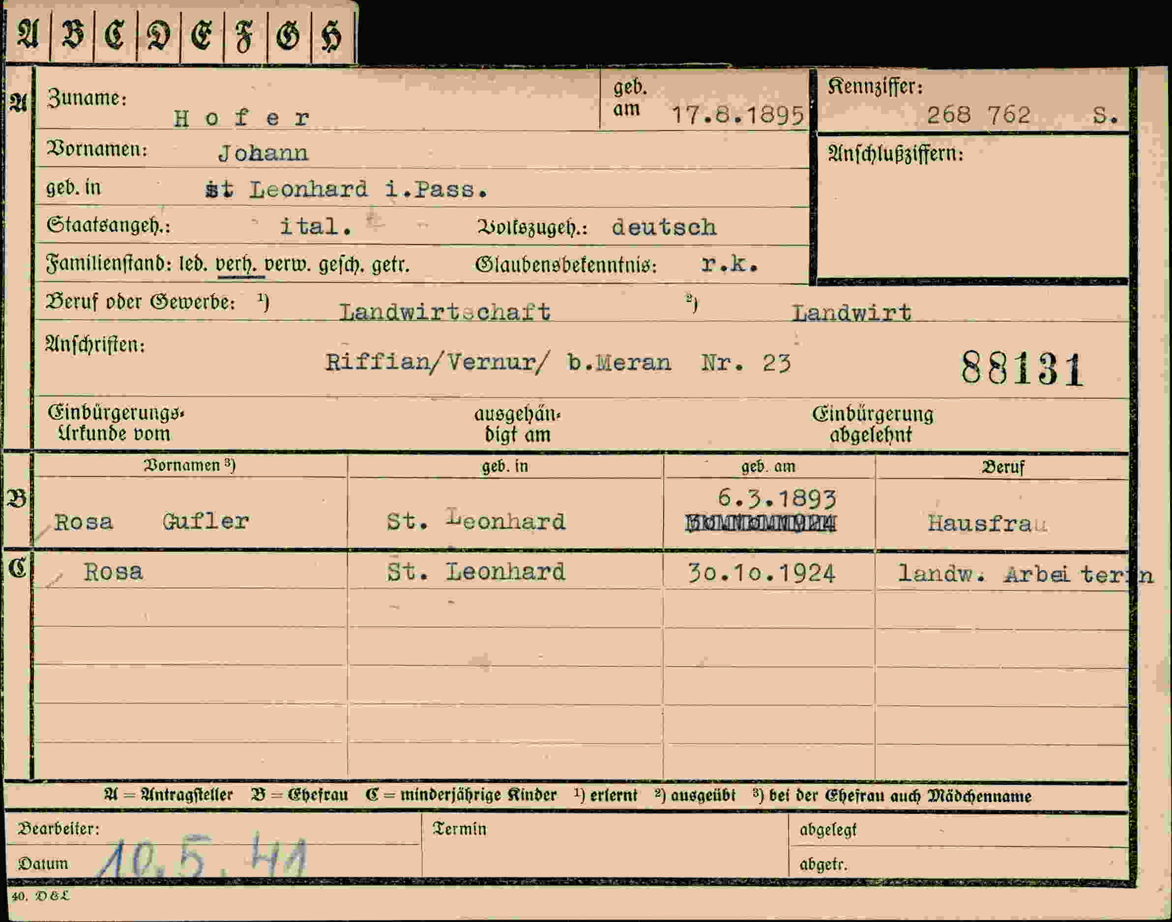Click the house number 'Nr. 23'

[746, 363]
